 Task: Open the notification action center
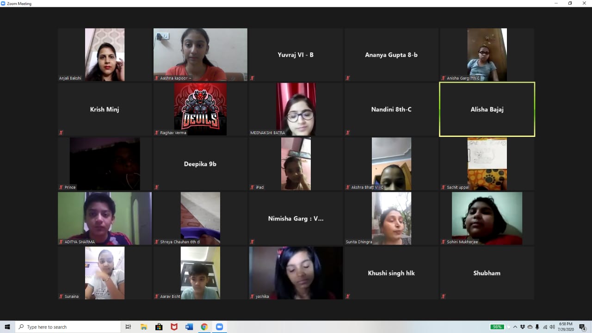click(582, 327)
